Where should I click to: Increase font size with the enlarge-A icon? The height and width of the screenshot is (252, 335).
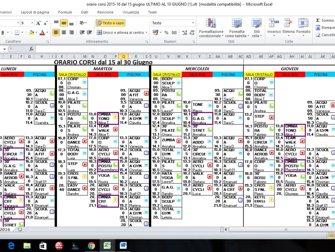click(39, 23)
